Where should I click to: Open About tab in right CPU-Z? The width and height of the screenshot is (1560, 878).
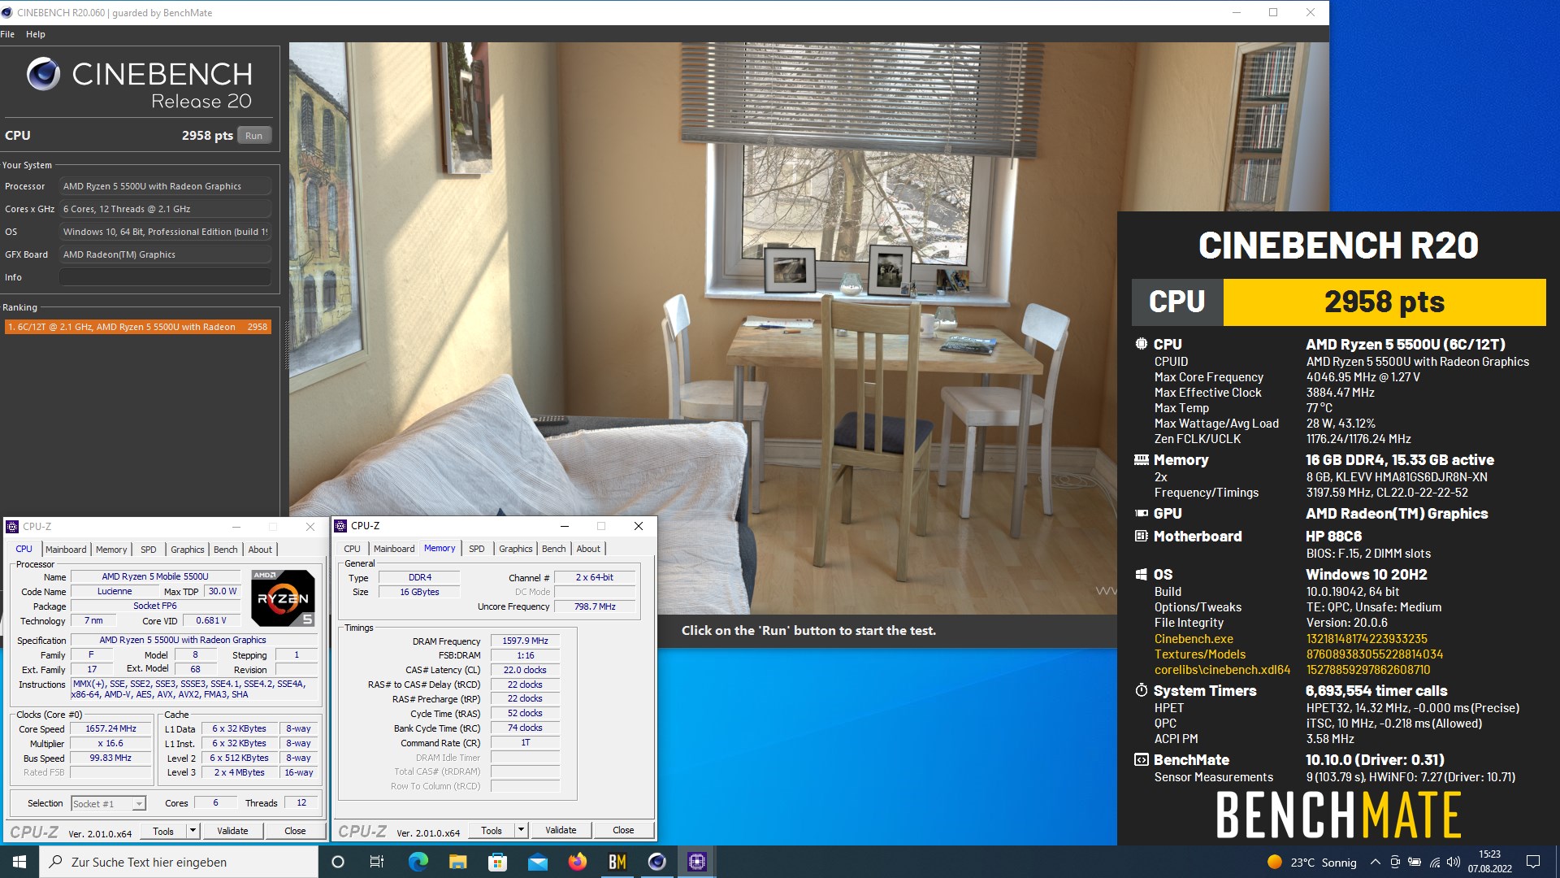588,549
